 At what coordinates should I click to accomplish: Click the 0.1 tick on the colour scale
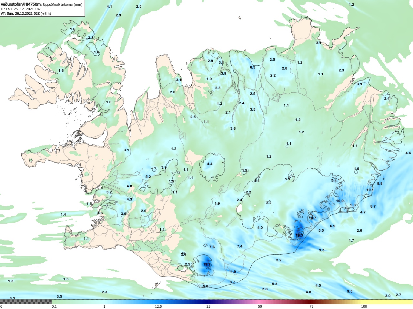coord(55,307)
